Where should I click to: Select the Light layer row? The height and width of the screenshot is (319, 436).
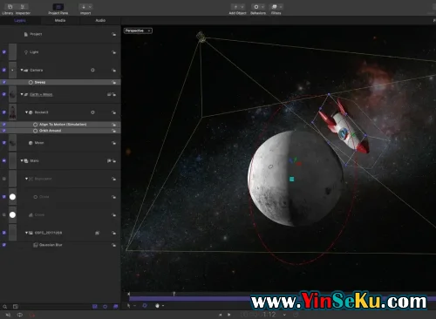point(60,52)
